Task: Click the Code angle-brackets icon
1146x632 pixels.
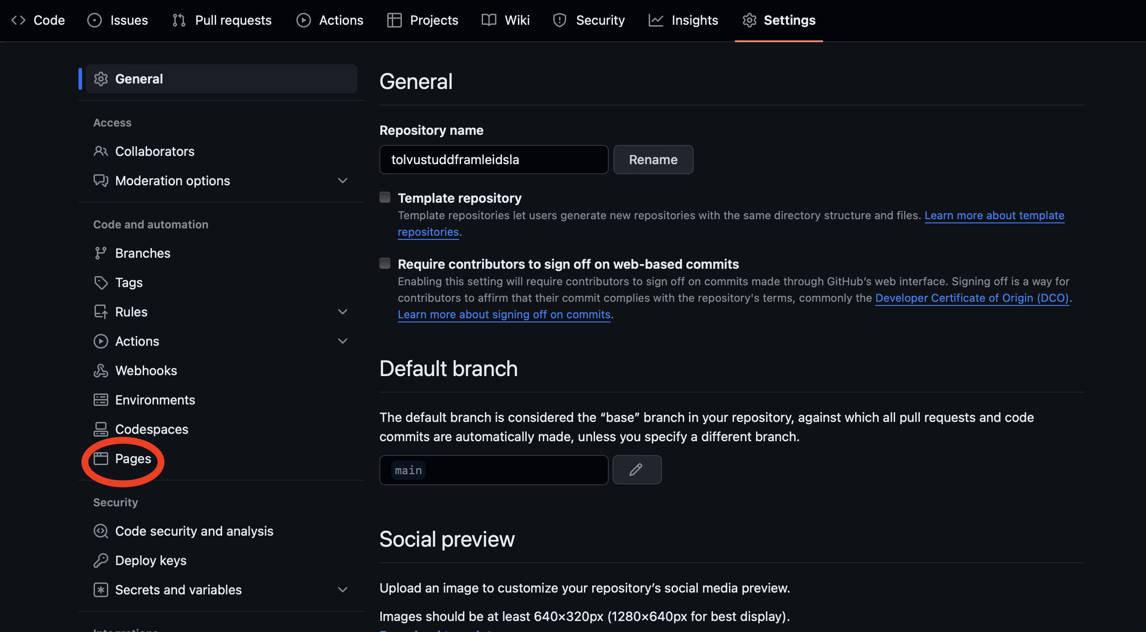Action: (x=18, y=20)
